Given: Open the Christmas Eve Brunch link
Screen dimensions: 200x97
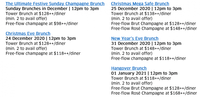Looking at the screenshot, I should [x=28, y=34].
